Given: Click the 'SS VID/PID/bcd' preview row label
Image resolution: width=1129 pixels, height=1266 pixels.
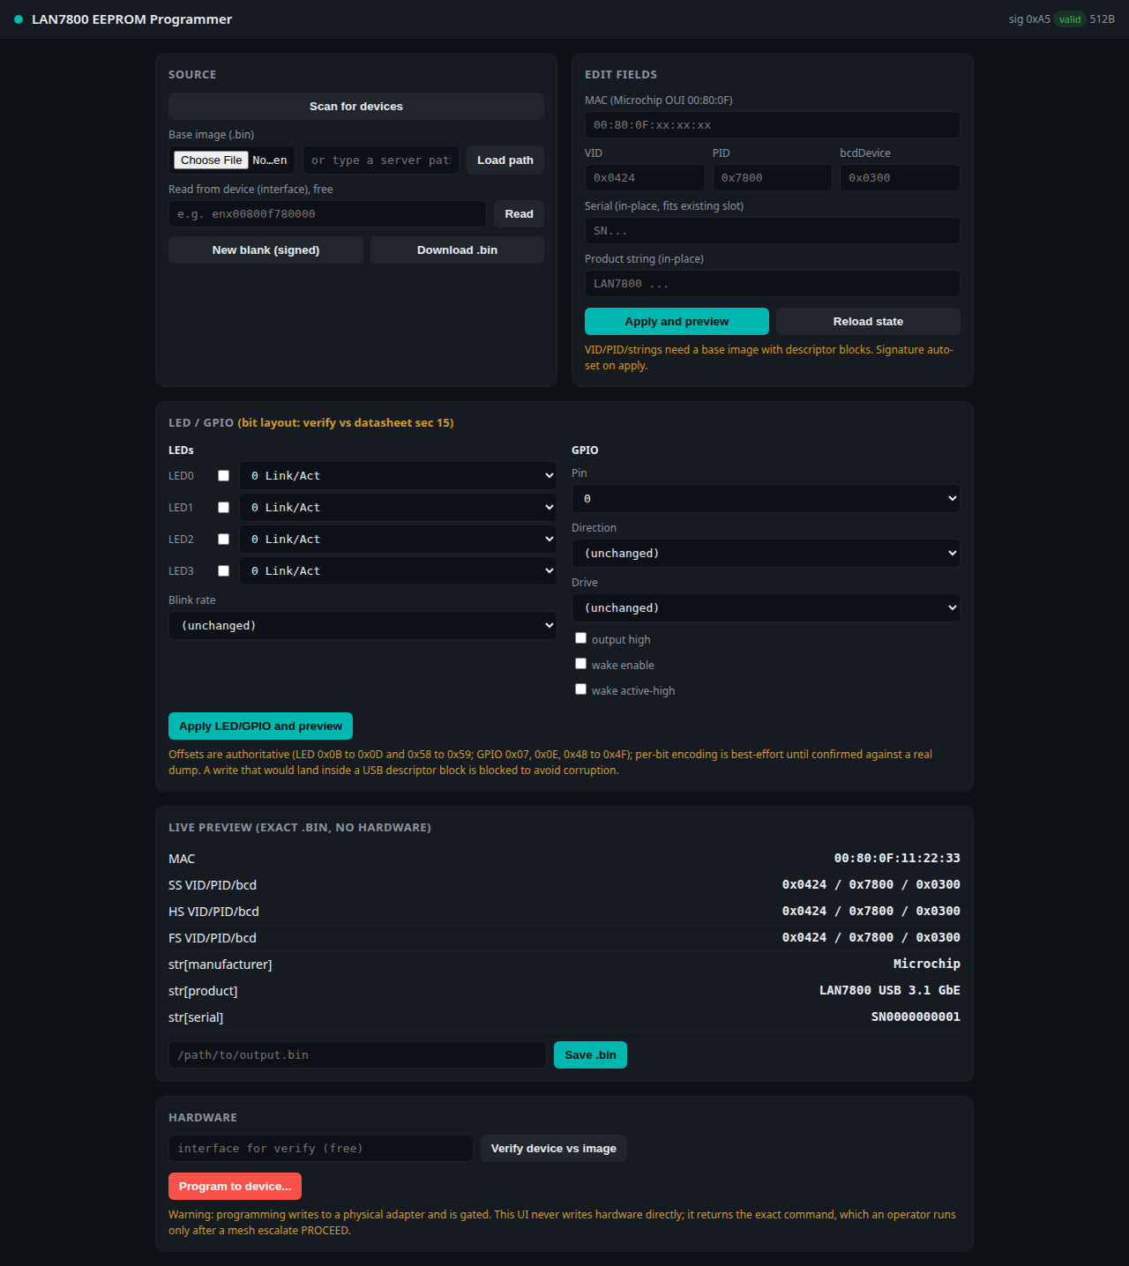Looking at the screenshot, I should tap(213, 885).
